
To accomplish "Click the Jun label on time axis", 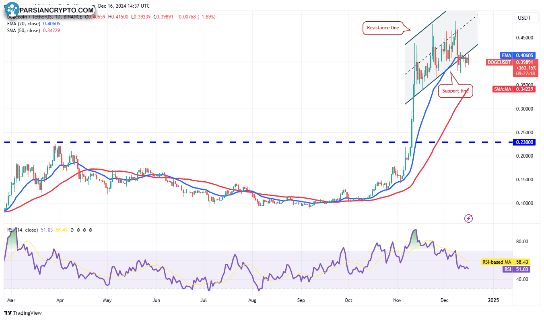I will [156, 300].
